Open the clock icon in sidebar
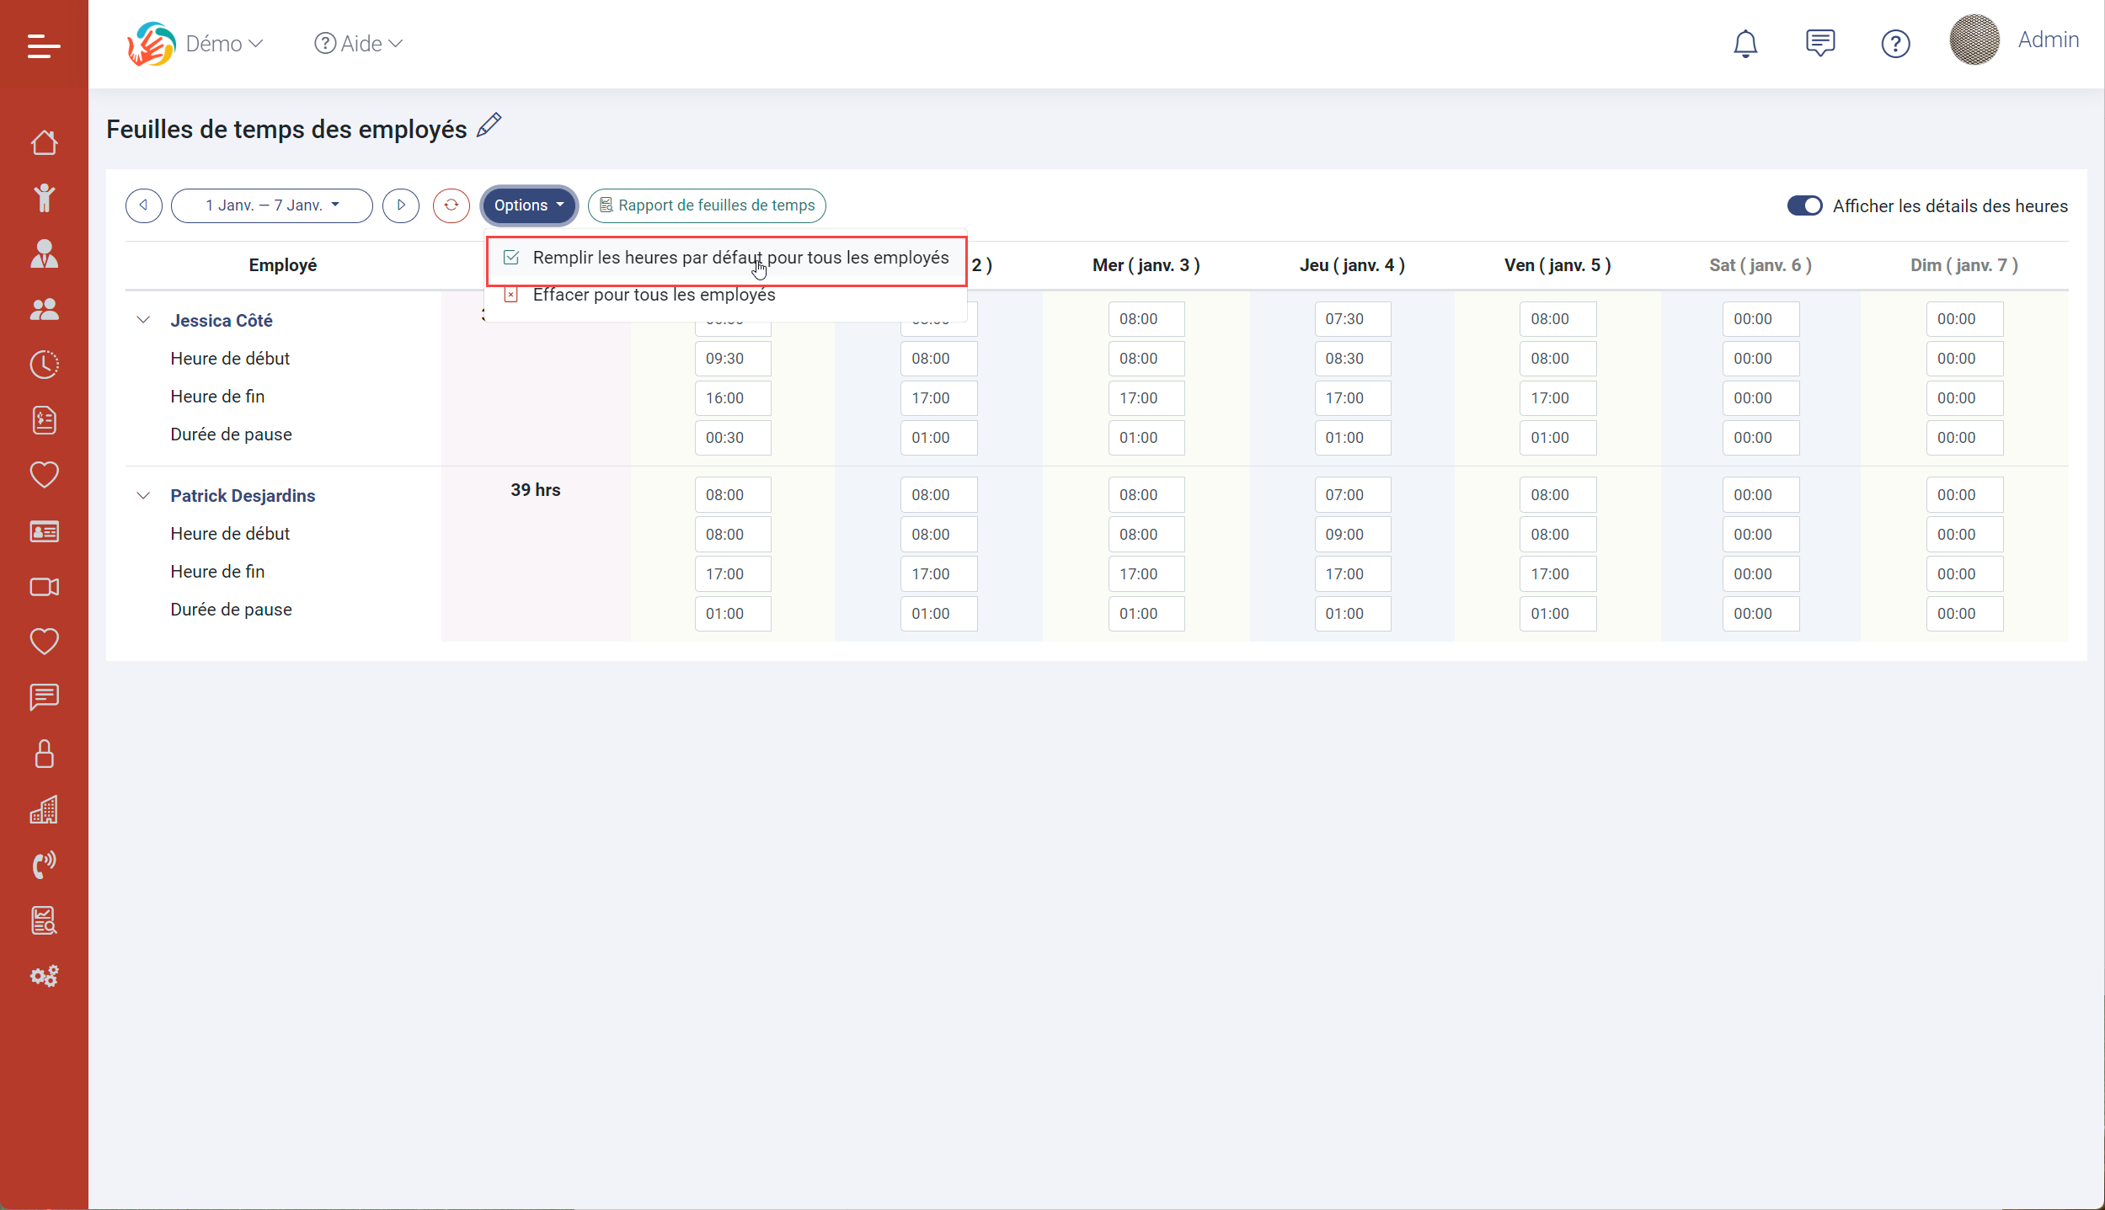2105x1210 pixels. pyautogui.click(x=44, y=365)
